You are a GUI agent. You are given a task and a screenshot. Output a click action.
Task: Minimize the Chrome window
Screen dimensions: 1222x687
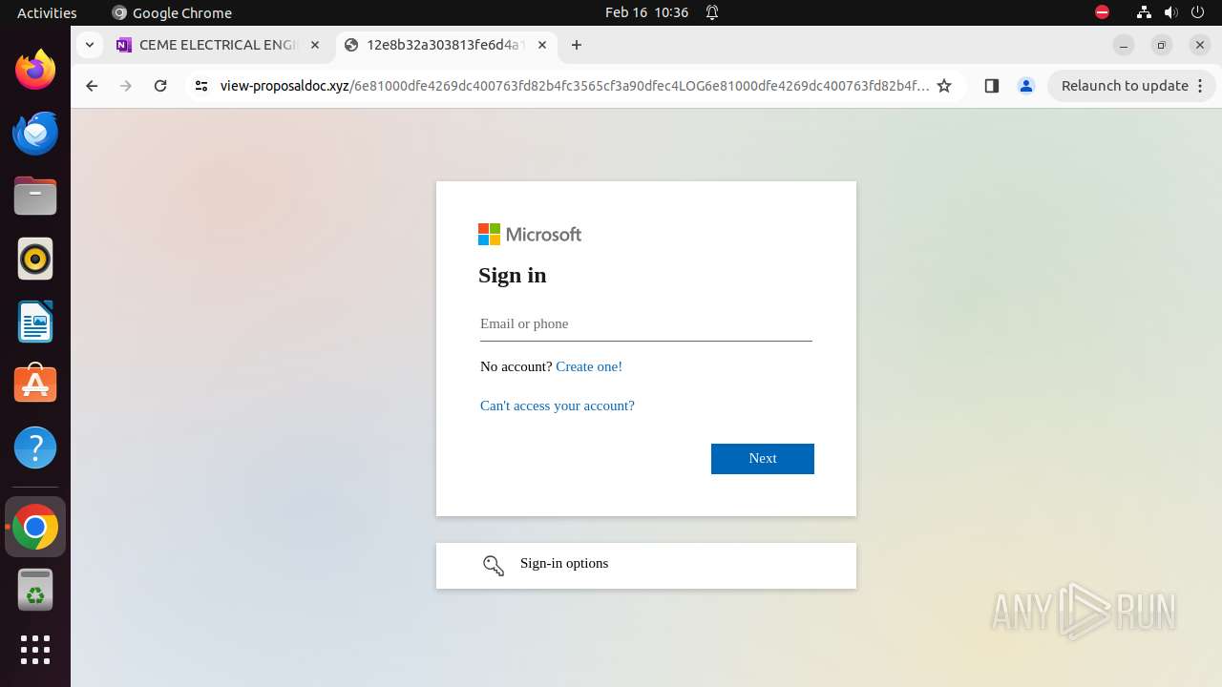(1124, 45)
